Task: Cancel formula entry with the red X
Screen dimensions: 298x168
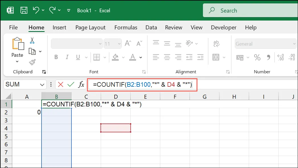Action: (x=60, y=84)
